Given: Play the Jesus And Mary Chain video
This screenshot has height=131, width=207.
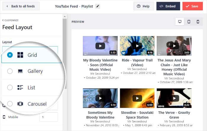Looking at the screenshot, I should [x=174, y=46].
